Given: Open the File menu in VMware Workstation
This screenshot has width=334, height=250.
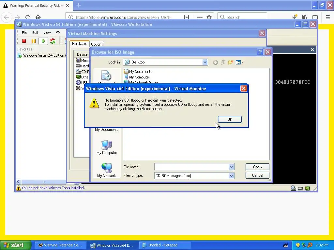Looking at the screenshot, I should 24,33.
